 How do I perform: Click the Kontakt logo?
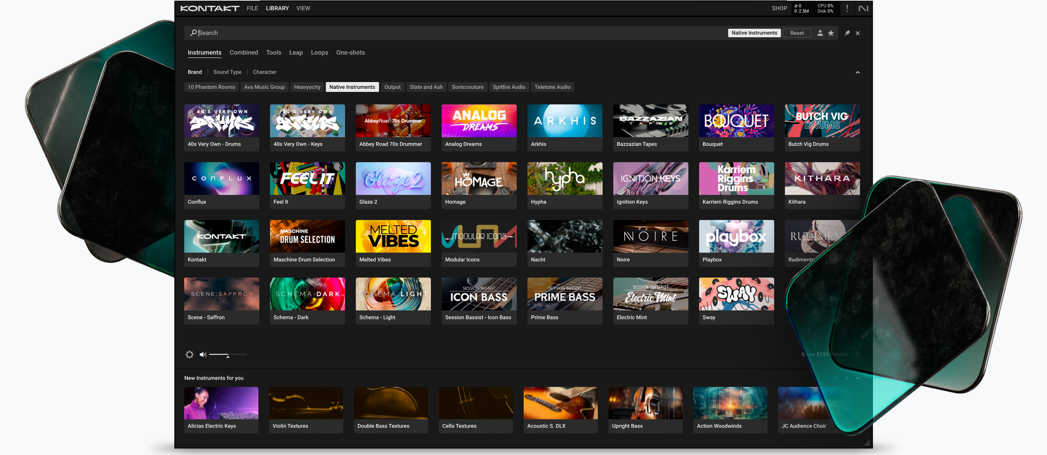tap(210, 8)
